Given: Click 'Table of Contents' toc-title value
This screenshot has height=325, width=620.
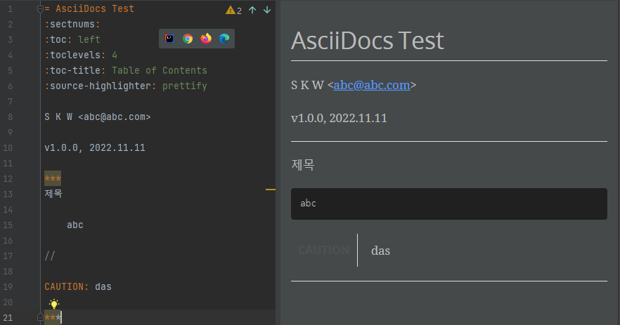Looking at the screenshot, I should tap(160, 70).
